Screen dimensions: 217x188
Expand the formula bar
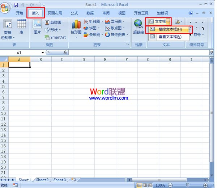coord(212,53)
